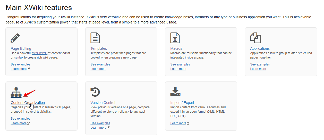The width and height of the screenshot is (324, 140).
Task: Click the Macros description text
Action: (x=201, y=55)
